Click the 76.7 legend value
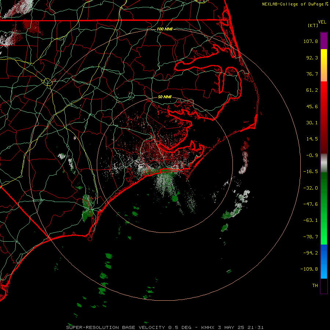330x330 pixels. tap(312, 74)
